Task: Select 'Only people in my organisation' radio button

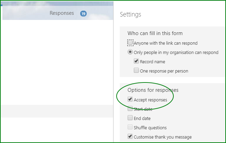Action: pyautogui.click(x=130, y=52)
